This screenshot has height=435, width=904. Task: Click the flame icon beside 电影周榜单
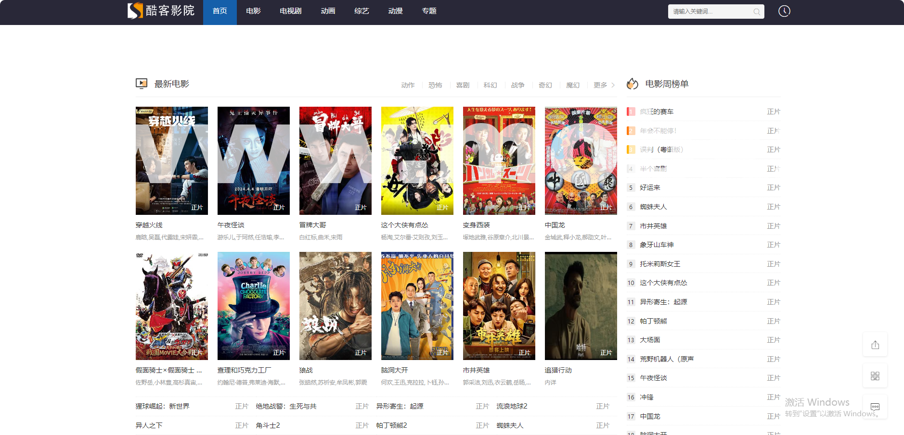point(633,84)
